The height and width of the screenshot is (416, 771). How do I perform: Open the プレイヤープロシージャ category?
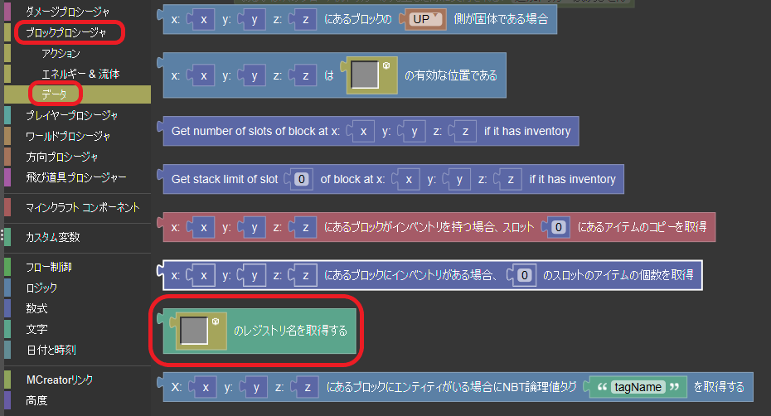tap(71, 115)
